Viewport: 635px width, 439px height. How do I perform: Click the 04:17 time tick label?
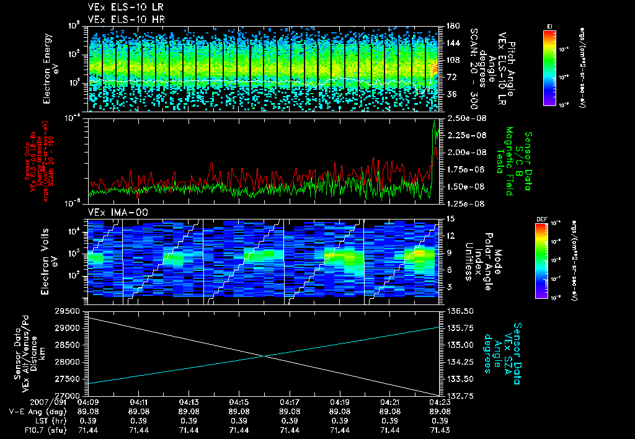click(x=290, y=402)
